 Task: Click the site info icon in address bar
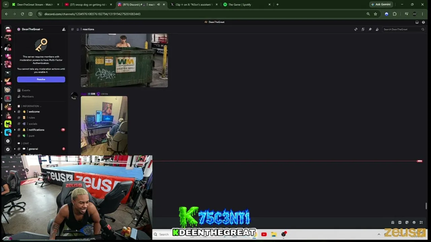click(40, 14)
